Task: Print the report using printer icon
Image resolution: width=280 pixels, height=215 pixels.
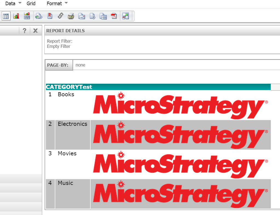Action: tap(71, 16)
